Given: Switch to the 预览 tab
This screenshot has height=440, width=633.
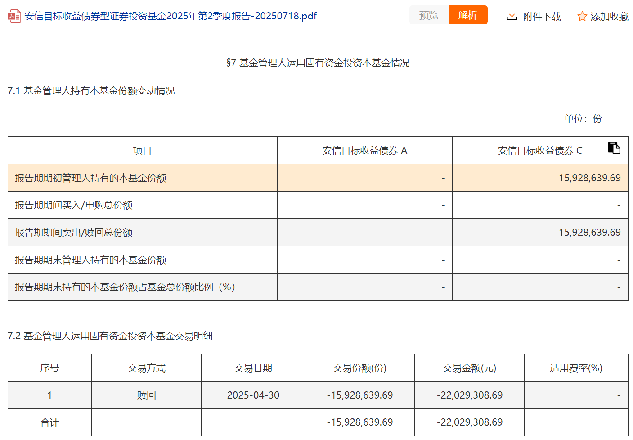Looking at the screenshot, I should (429, 15).
